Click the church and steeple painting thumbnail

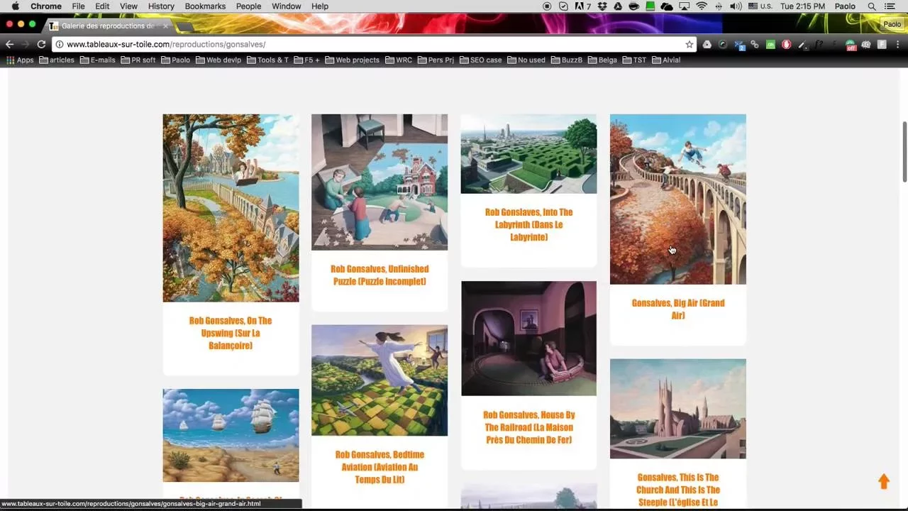(x=678, y=409)
